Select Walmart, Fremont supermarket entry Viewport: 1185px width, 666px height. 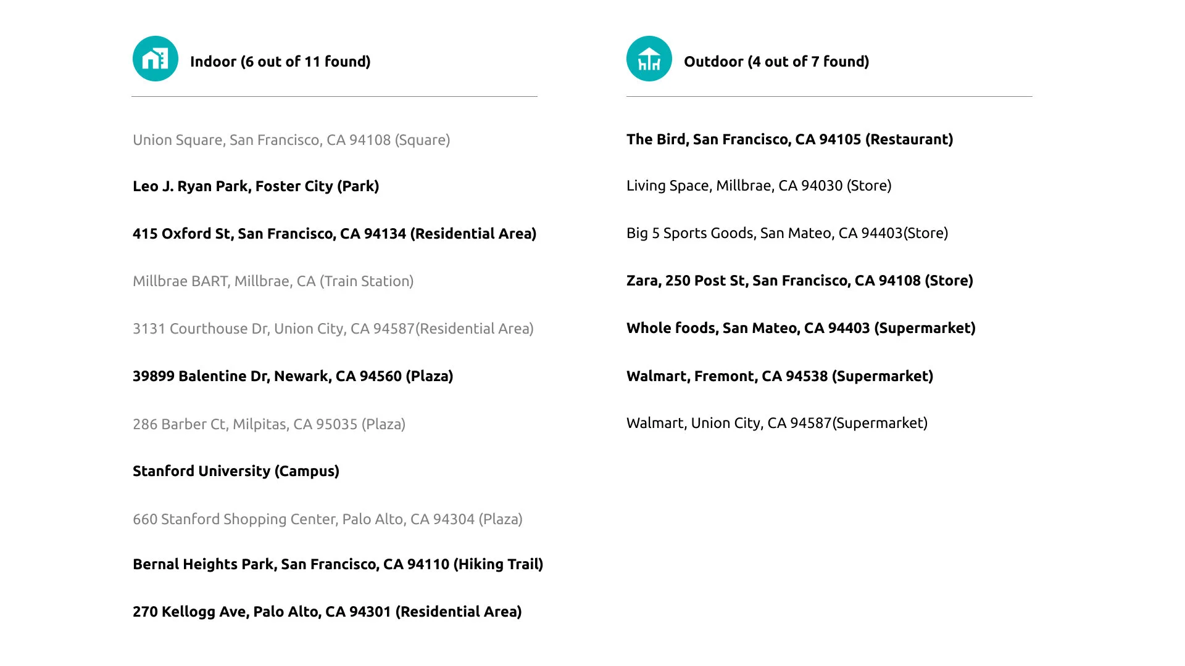click(x=780, y=376)
